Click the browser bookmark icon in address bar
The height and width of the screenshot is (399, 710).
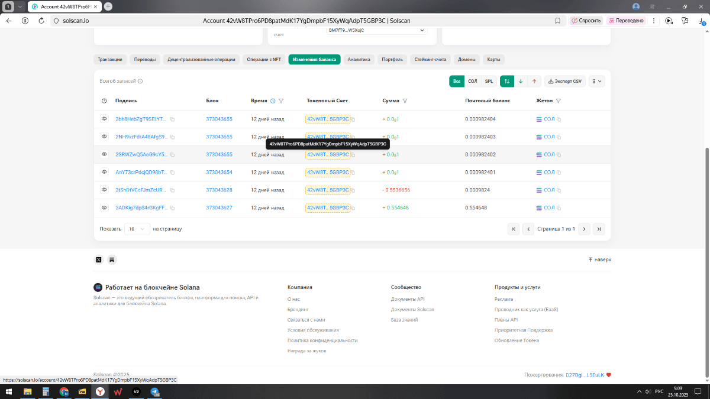[557, 20]
